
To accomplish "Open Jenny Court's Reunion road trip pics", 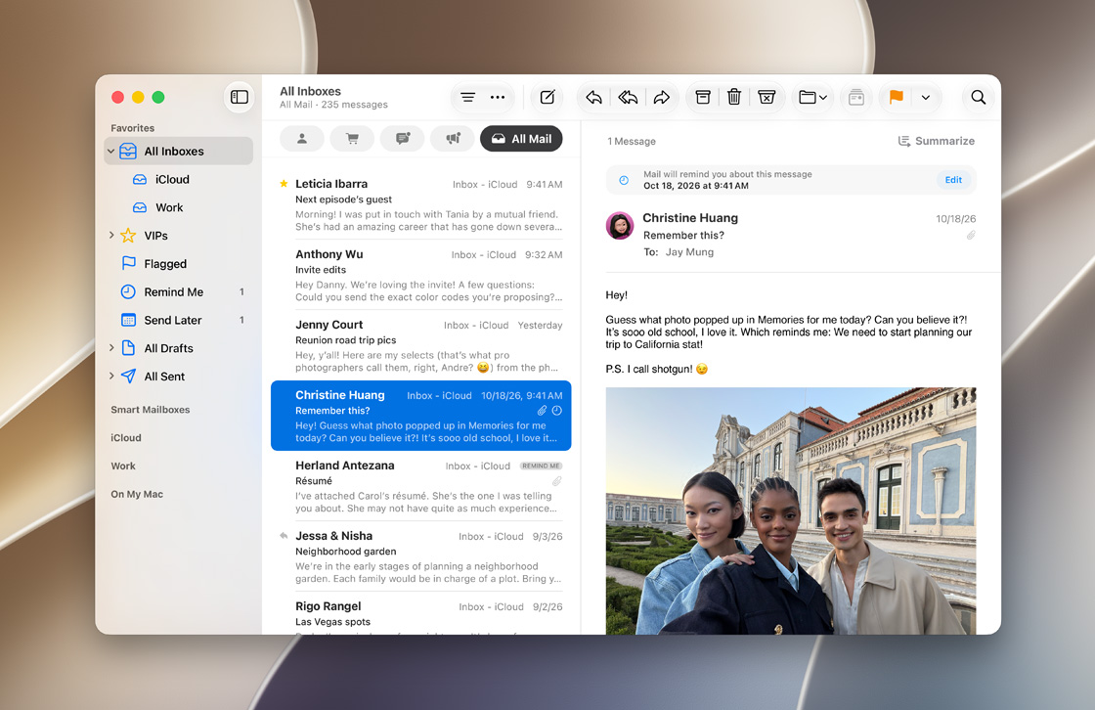I will pos(421,345).
